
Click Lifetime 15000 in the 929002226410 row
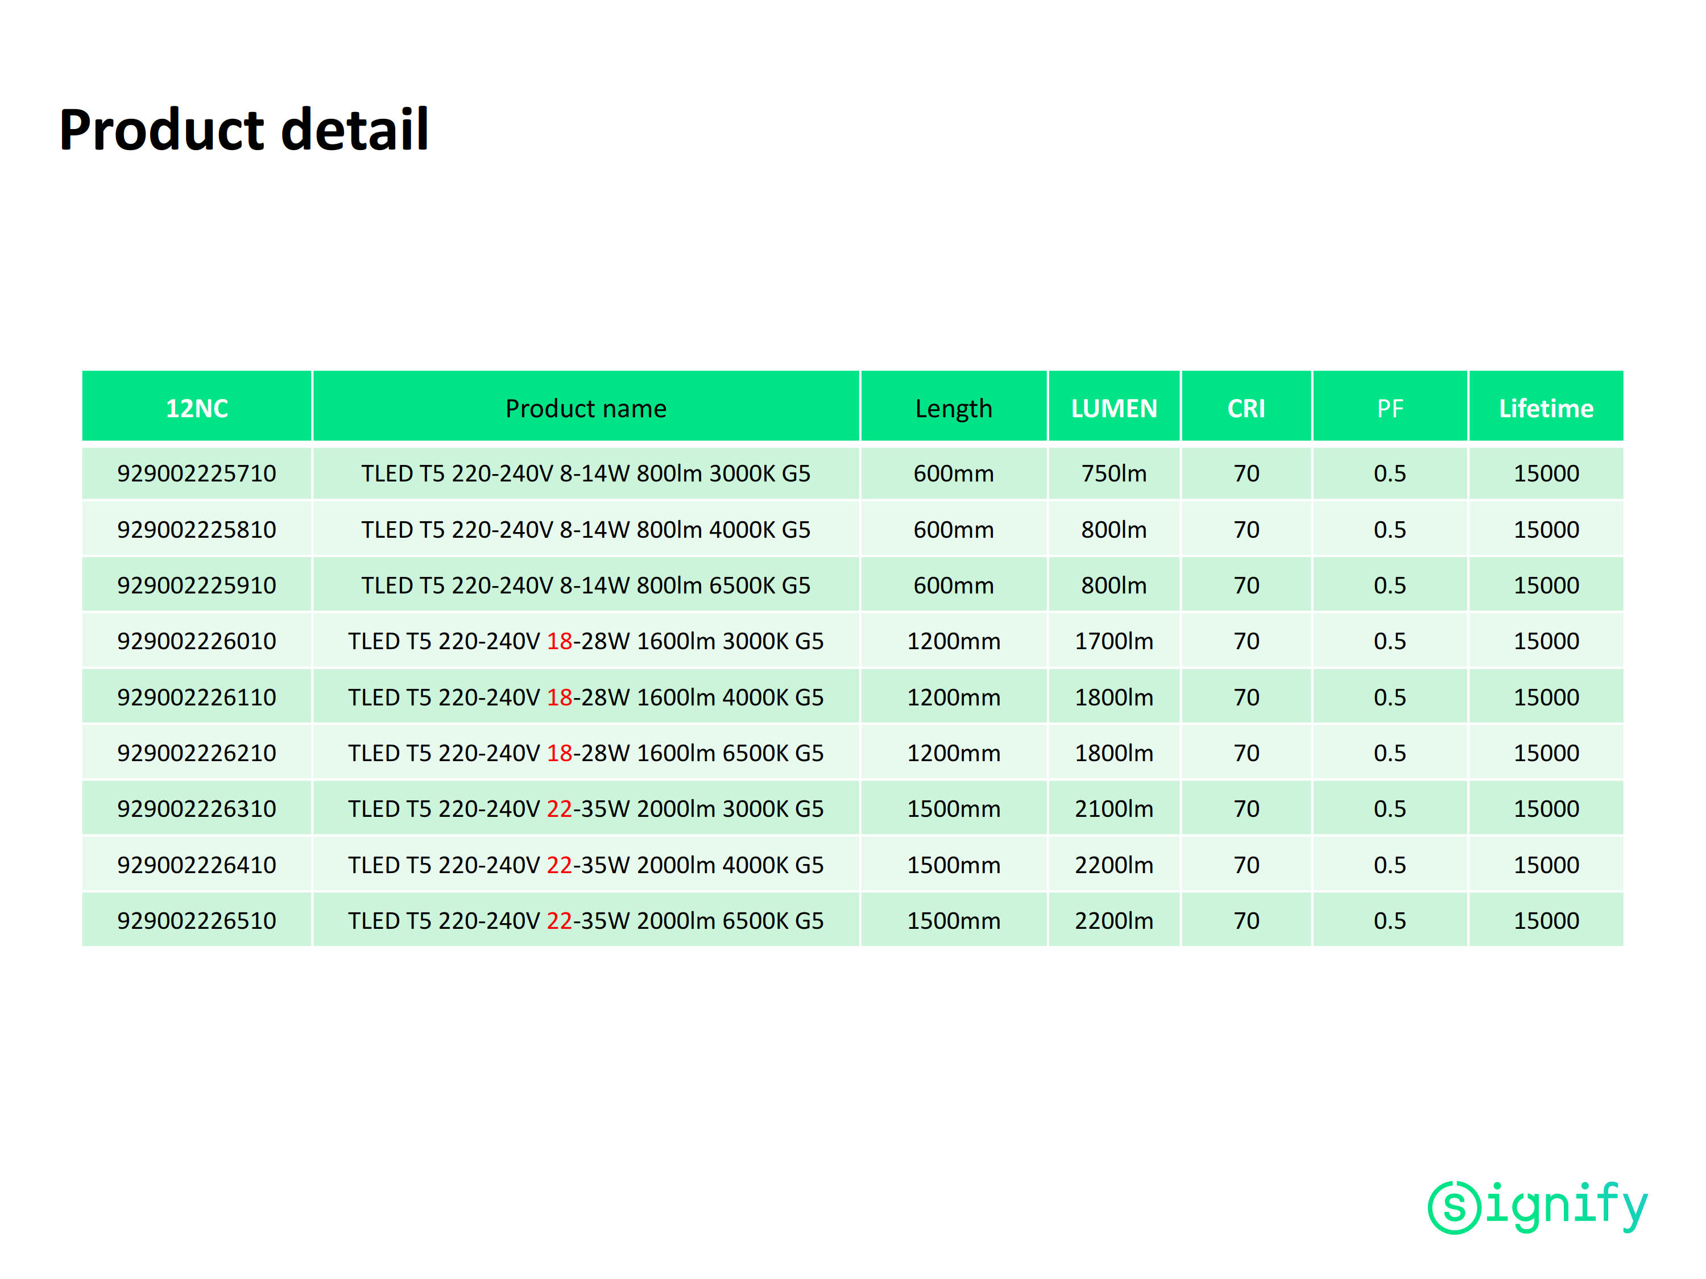tap(1546, 864)
